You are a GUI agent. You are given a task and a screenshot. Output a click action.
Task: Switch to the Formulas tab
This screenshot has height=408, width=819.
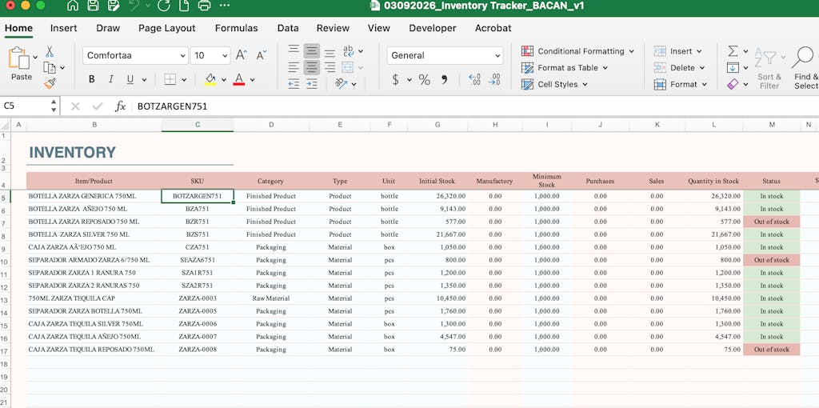(236, 28)
